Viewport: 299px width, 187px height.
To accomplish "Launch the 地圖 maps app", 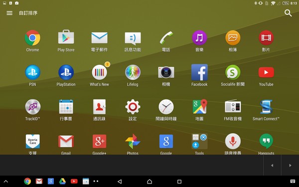I will 199,107.
